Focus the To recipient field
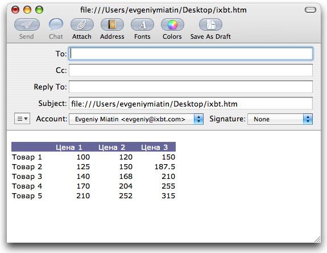Screen dimensions: 327x253 point(191,54)
